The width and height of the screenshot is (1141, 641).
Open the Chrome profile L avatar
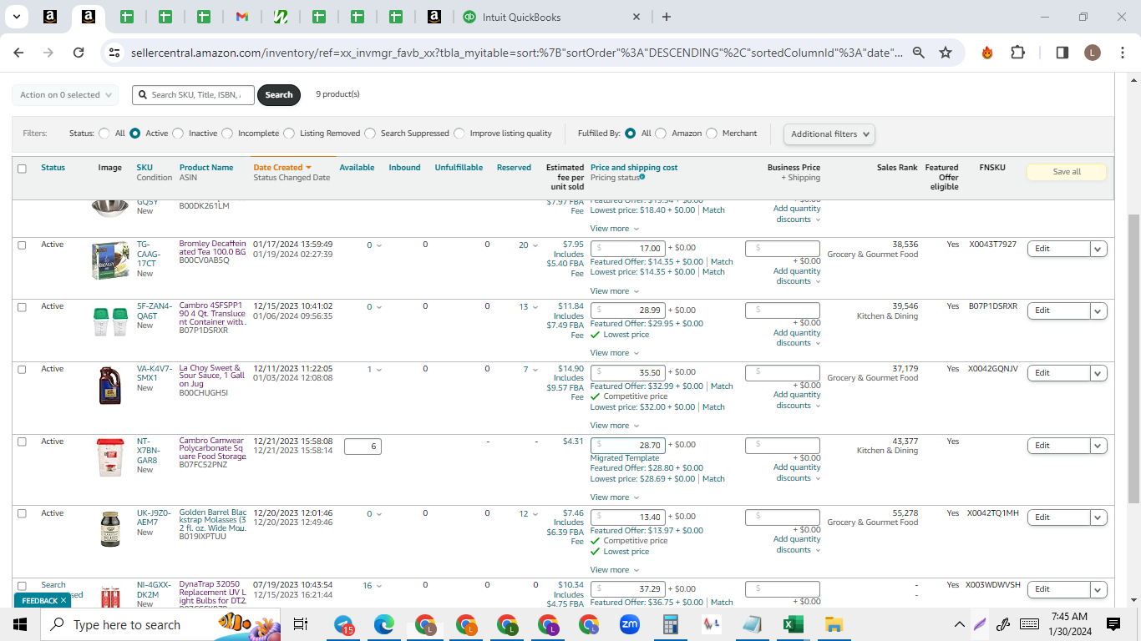pos(1093,53)
